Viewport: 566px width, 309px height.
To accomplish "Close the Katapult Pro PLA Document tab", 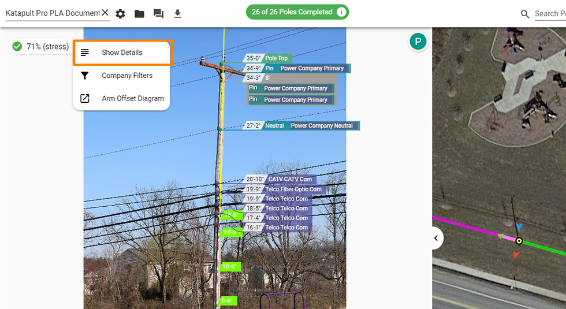I will [105, 13].
